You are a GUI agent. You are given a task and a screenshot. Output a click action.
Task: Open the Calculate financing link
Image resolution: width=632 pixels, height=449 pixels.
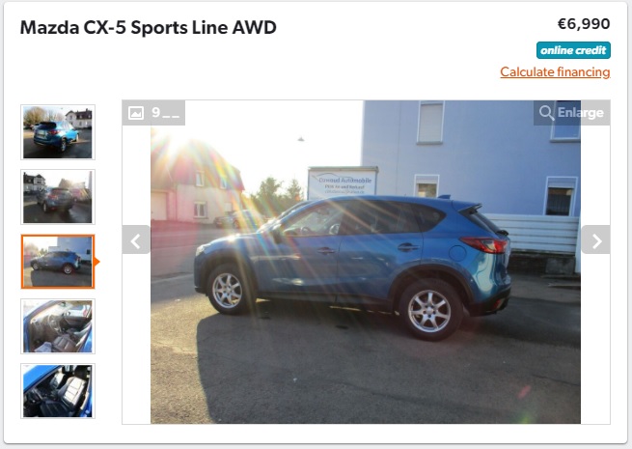tap(555, 71)
